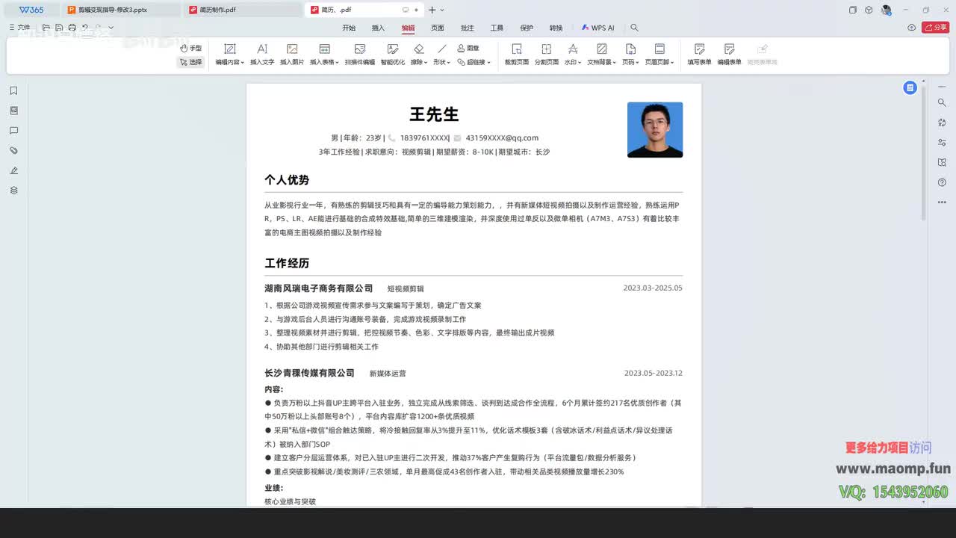Click the search magnifier in ribbon tab row
The image size is (956, 538).
[634, 28]
